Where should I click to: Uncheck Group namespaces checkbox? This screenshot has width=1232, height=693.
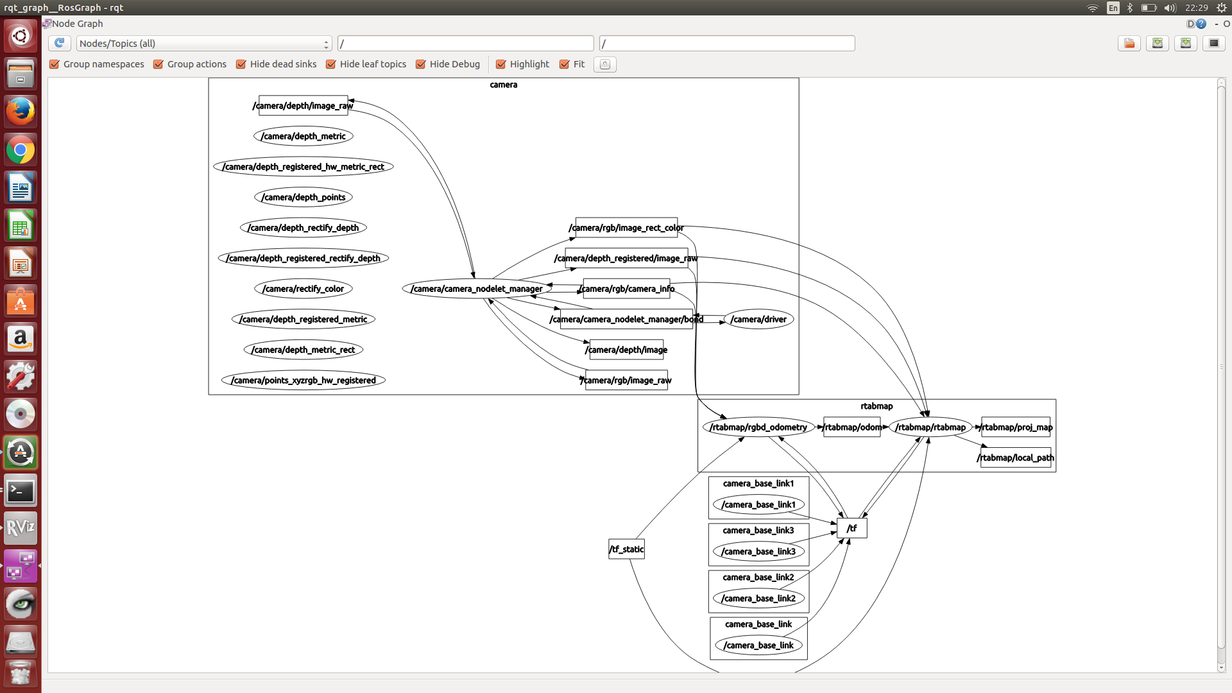(55, 64)
